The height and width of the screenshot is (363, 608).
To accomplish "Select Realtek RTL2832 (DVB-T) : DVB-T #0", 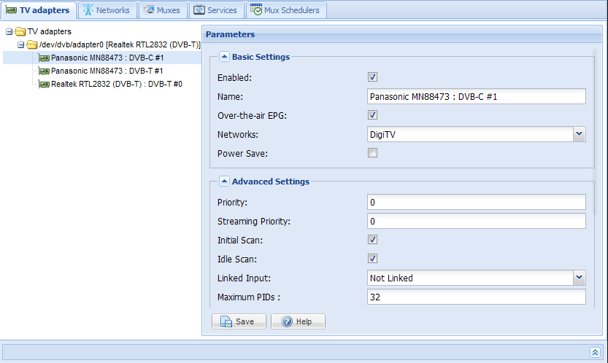I will (x=117, y=84).
